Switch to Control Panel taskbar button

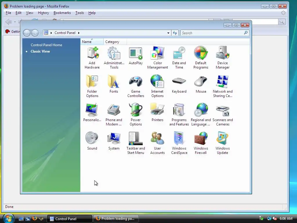70,219
